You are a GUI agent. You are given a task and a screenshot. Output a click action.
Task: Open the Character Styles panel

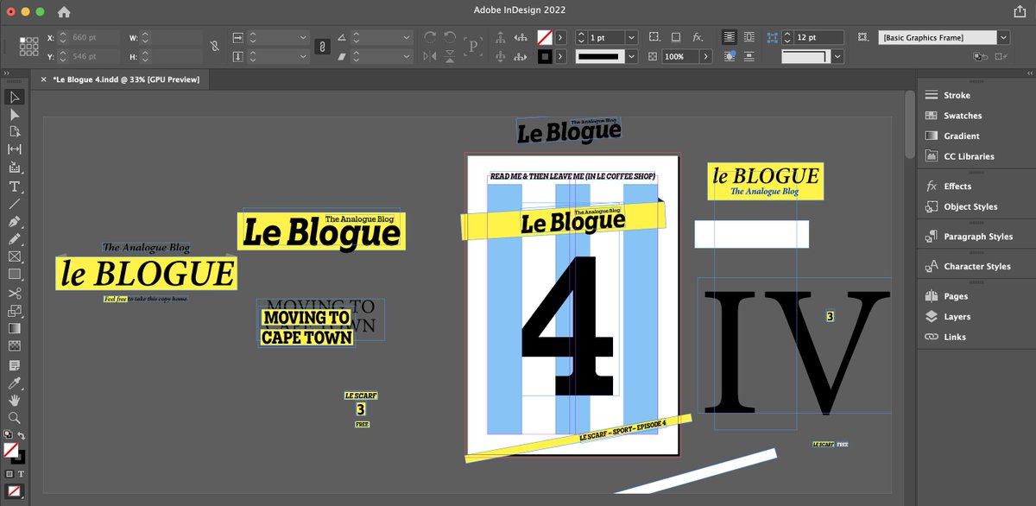[x=976, y=266]
